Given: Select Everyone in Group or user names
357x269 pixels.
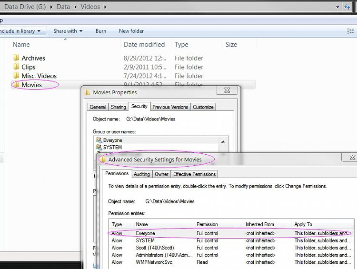Looking at the screenshot, I should (x=157, y=140).
